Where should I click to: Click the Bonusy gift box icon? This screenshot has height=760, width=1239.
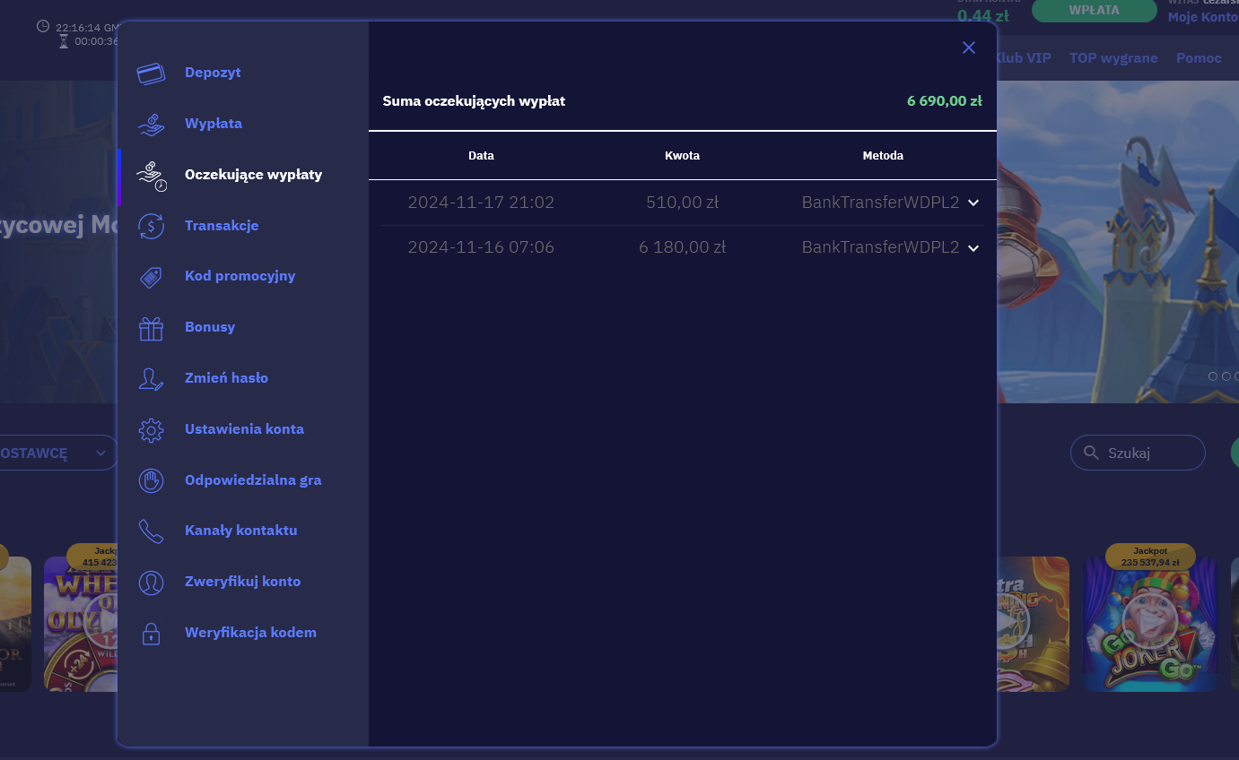coord(151,328)
